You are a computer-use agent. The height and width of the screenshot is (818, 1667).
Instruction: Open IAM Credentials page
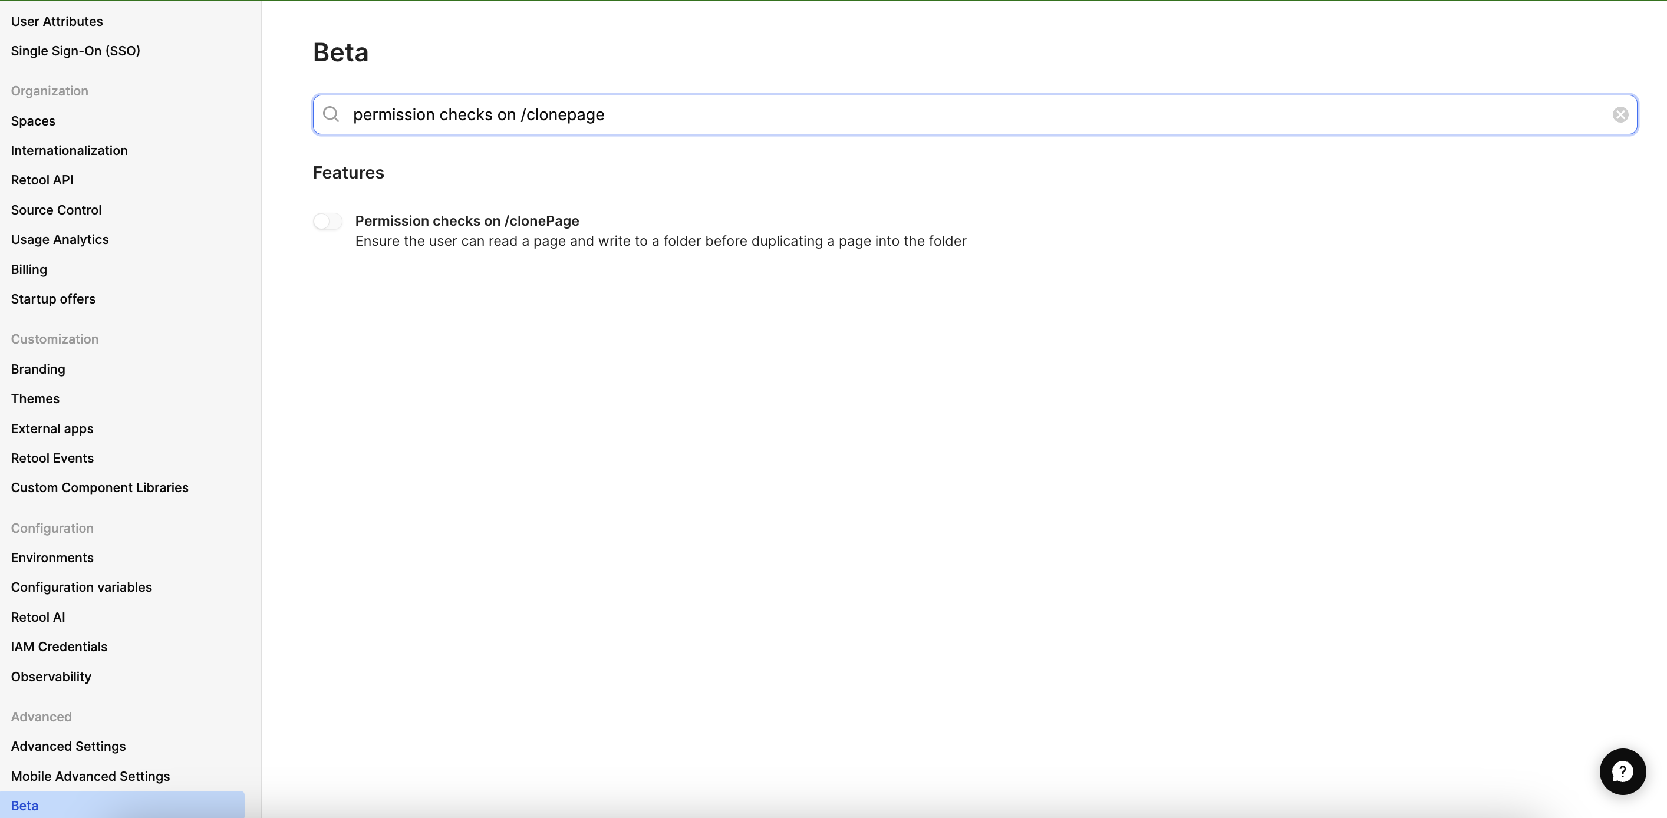(59, 647)
